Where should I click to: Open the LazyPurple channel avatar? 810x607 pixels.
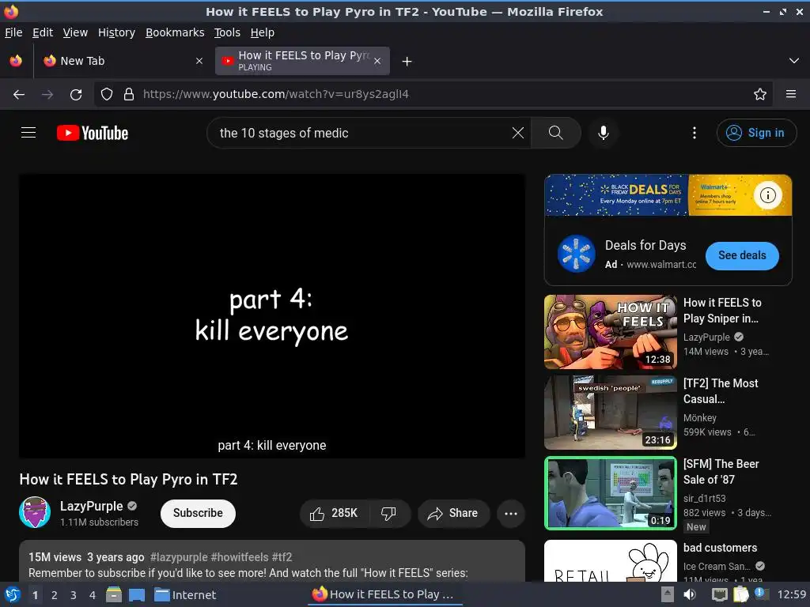tap(35, 512)
